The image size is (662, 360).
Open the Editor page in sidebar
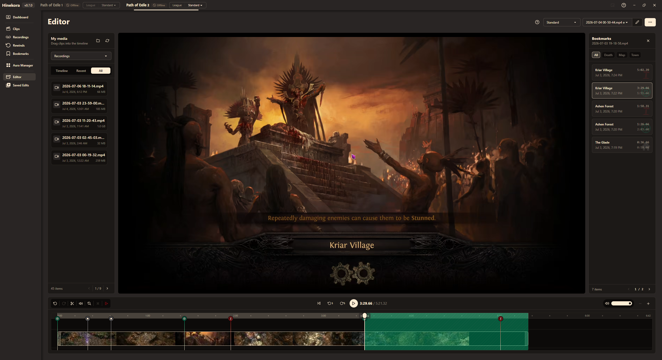(19, 77)
